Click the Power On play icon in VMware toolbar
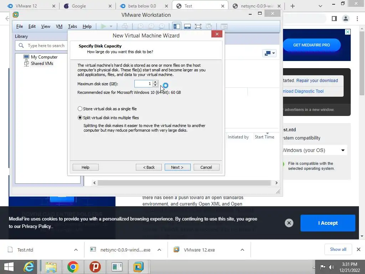This screenshot has width=365, height=274. [103, 26]
